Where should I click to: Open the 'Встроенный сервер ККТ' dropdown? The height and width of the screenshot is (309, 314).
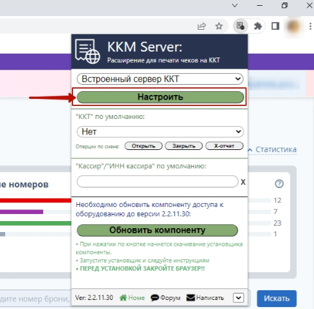pyautogui.click(x=160, y=79)
